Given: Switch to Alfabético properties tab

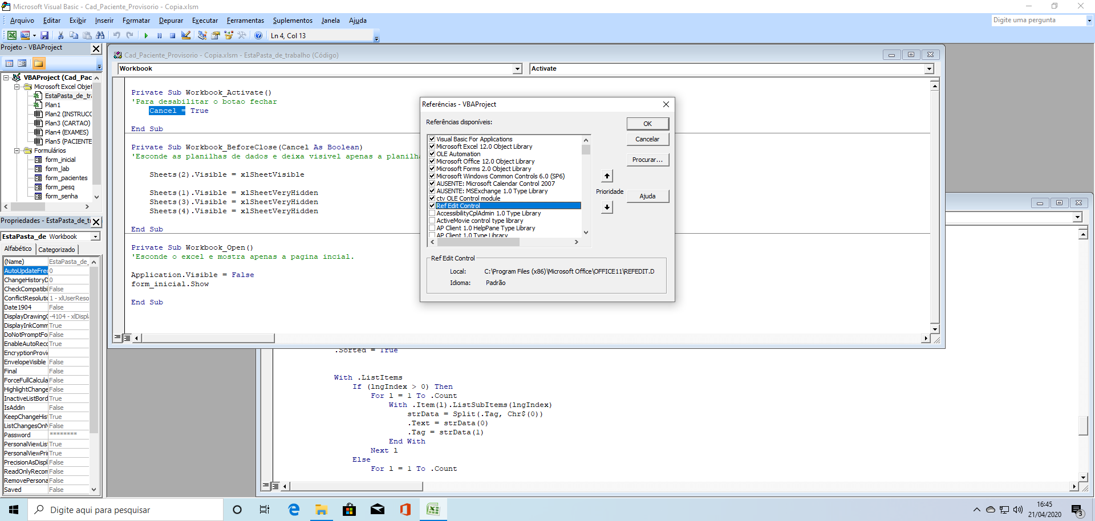Looking at the screenshot, I should click(18, 249).
